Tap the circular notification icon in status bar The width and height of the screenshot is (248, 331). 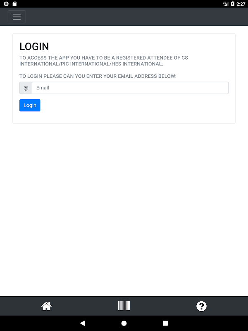6,4
